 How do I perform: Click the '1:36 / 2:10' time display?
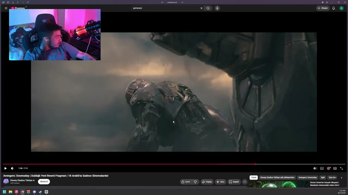tap(23, 168)
